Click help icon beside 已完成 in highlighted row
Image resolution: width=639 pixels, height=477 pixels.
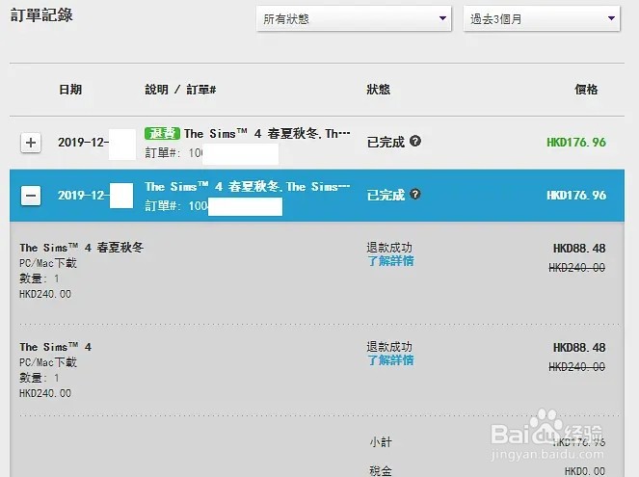pos(415,194)
